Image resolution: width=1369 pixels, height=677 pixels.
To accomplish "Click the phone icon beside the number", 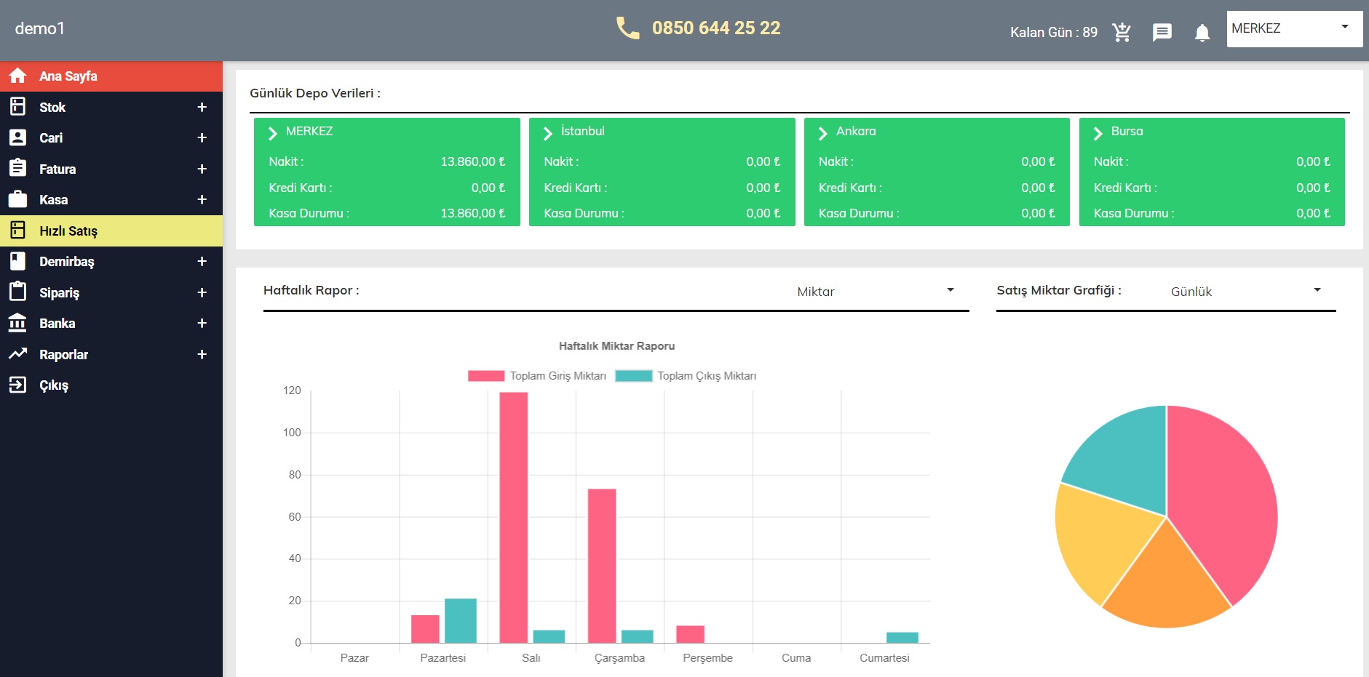I will tap(627, 28).
